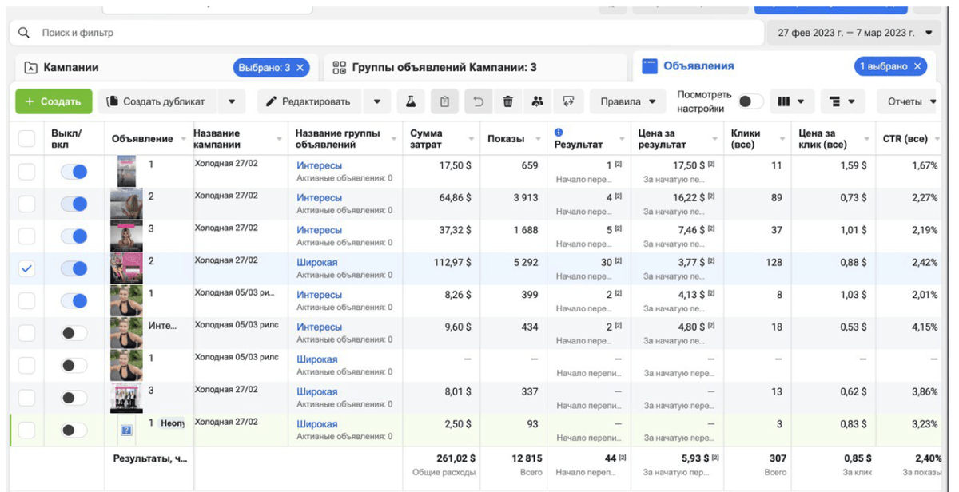The width and height of the screenshot is (959, 492).
Task: Click the 'Клики (все)' column header
Action: (758, 139)
